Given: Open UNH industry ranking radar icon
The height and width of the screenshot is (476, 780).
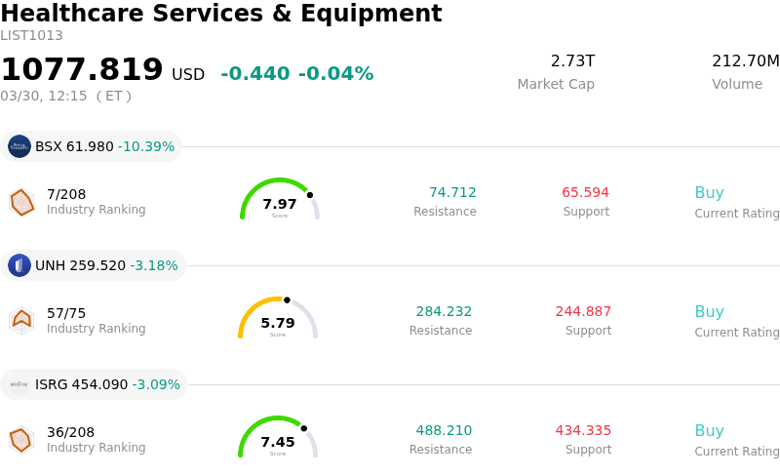Looking at the screenshot, I should click(x=21, y=320).
